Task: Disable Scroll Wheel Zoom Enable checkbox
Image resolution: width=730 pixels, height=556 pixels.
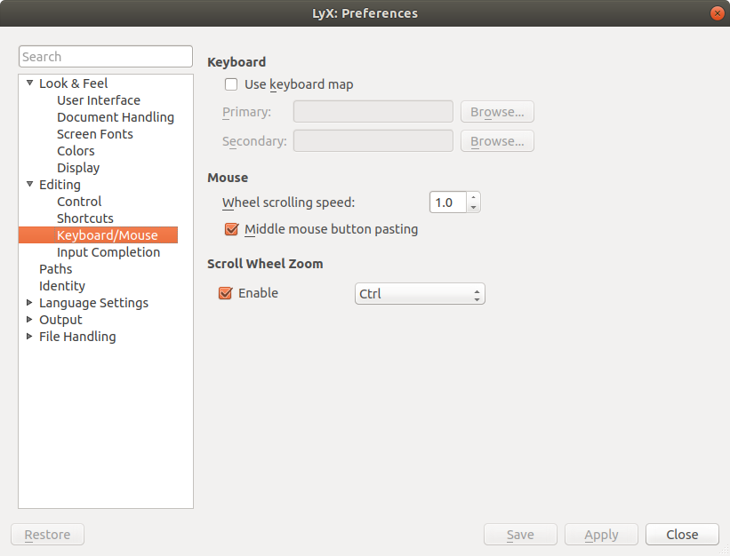Action: click(x=225, y=293)
